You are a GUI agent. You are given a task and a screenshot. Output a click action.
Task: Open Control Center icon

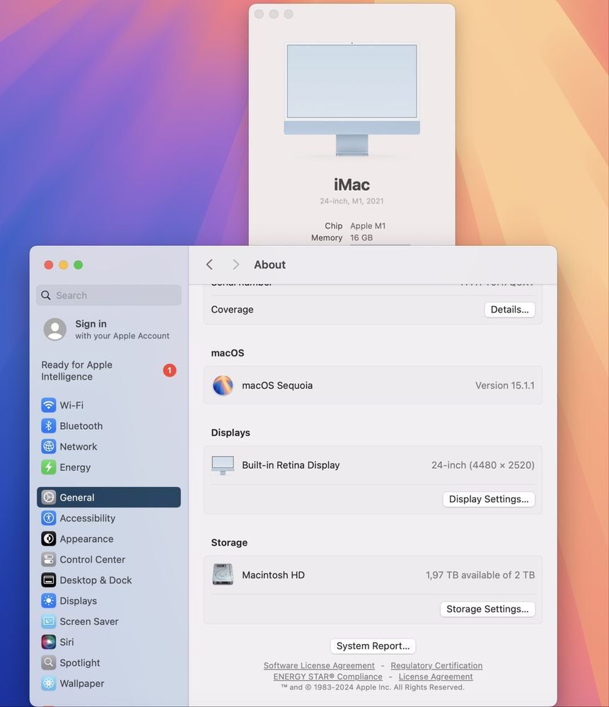49,559
